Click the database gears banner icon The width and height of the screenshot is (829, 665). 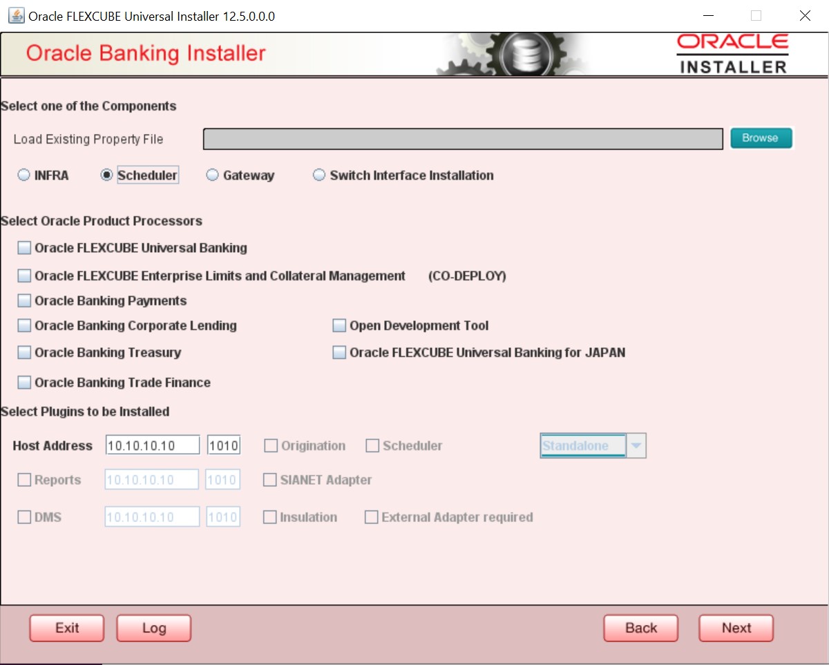coord(512,53)
